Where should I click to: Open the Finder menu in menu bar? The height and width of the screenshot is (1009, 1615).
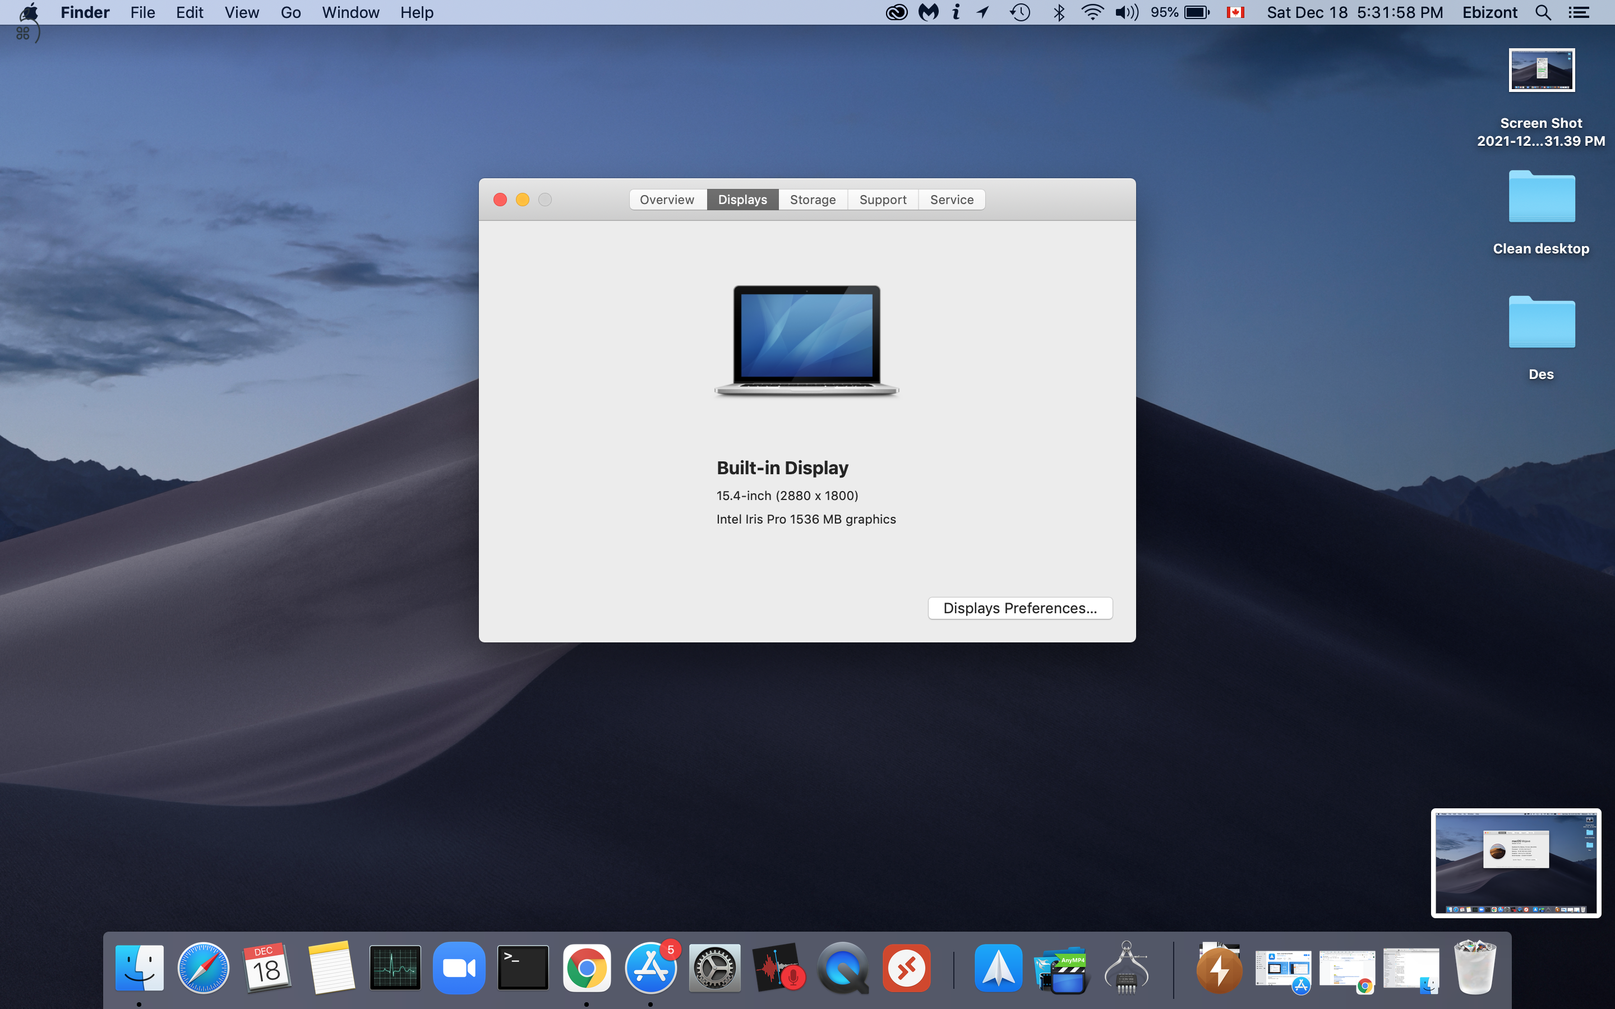tap(85, 12)
